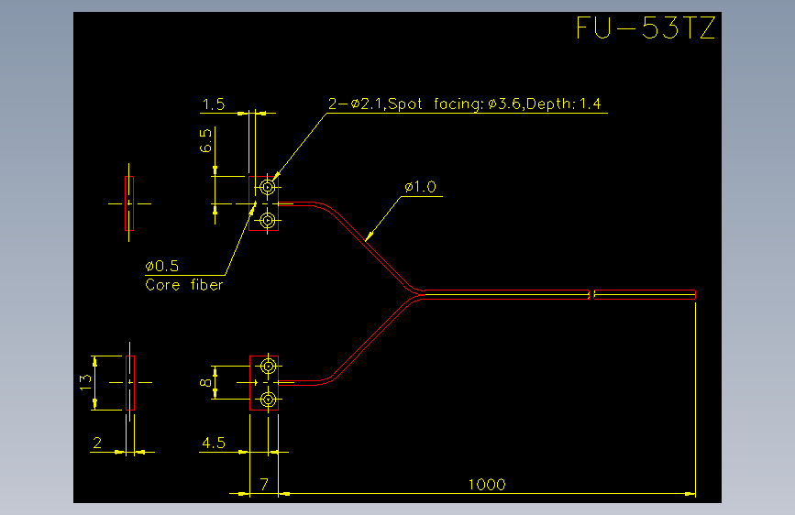
Task: Click the FU-53TZ title text
Action: (646, 27)
